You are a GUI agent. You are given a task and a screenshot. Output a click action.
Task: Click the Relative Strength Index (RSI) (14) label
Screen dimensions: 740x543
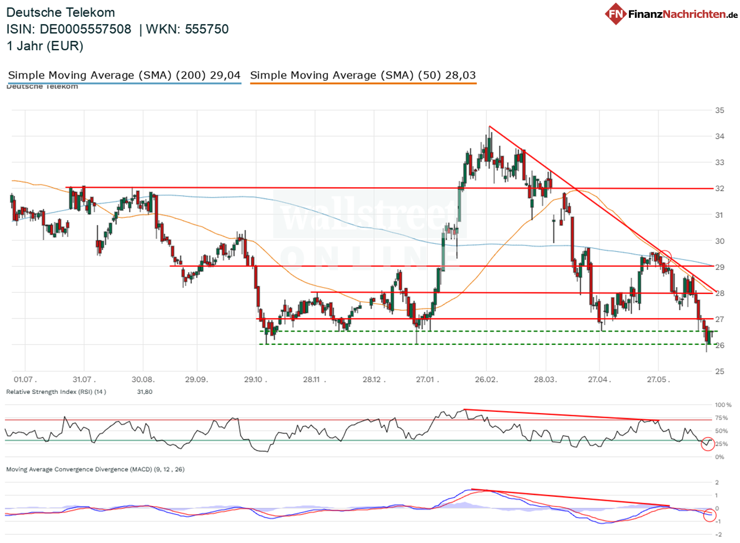point(56,392)
